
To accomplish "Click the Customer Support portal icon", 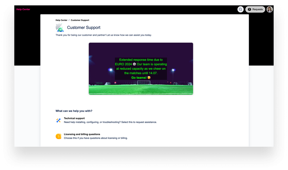I will (x=60, y=28).
